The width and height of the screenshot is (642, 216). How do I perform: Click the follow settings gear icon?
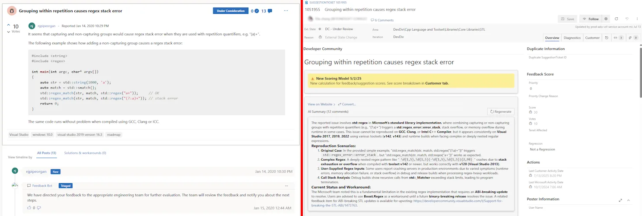tap(606, 19)
